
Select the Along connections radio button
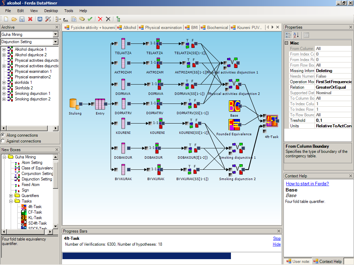(3, 135)
